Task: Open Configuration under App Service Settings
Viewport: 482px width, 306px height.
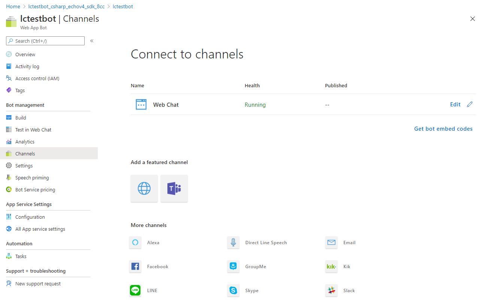Action: 30,217
